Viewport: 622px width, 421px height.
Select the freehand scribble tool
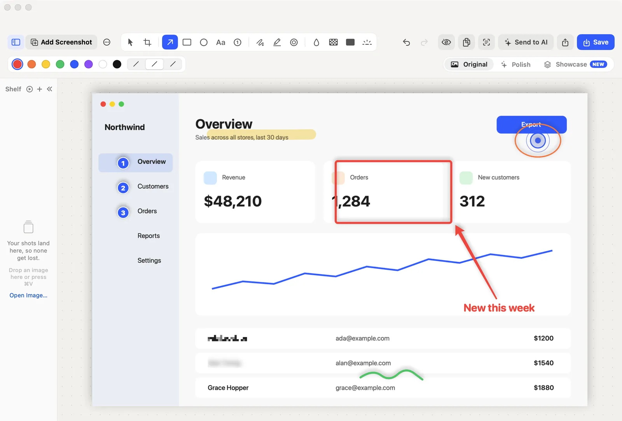[260, 42]
